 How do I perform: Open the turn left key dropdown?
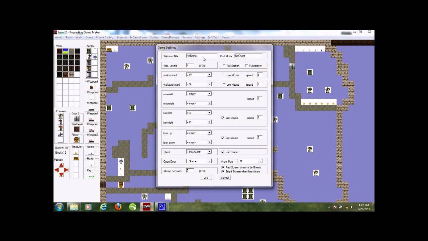coord(209,113)
